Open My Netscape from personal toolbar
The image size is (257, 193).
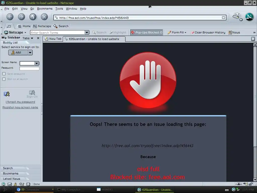pos(42,26)
